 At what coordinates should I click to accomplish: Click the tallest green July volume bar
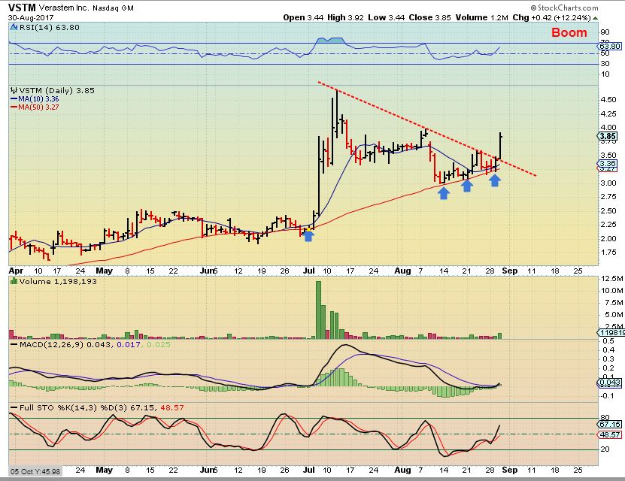tap(318, 310)
